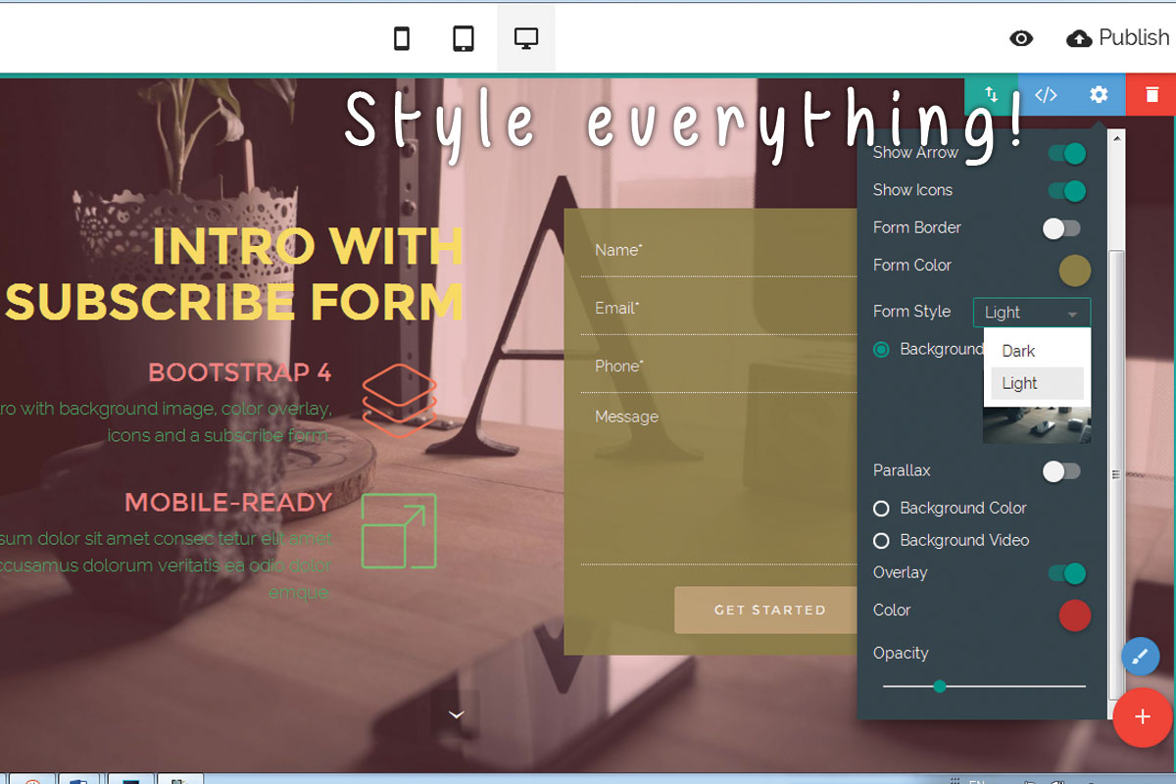This screenshot has height=784, width=1176.
Task: Choose Light from Form Style list
Action: pos(1020,384)
